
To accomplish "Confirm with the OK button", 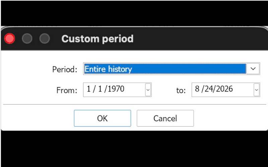I will (x=103, y=118).
